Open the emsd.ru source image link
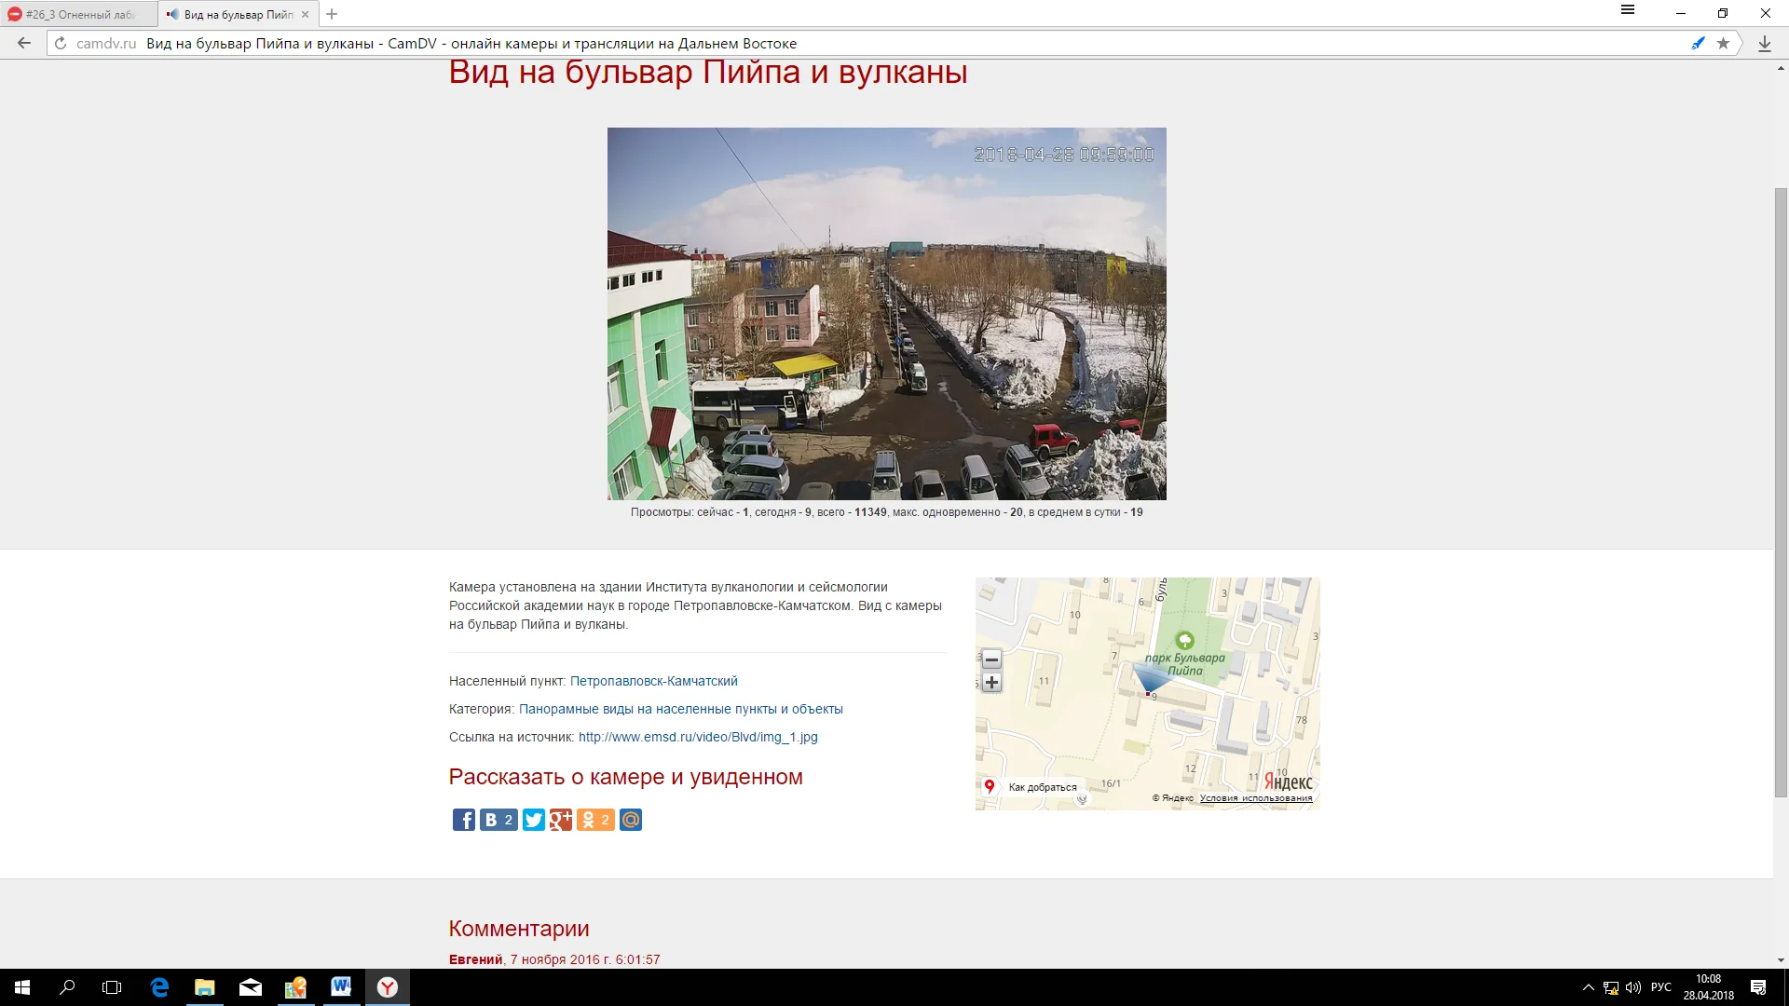The image size is (1789, 1006). (x=698, y=737)
